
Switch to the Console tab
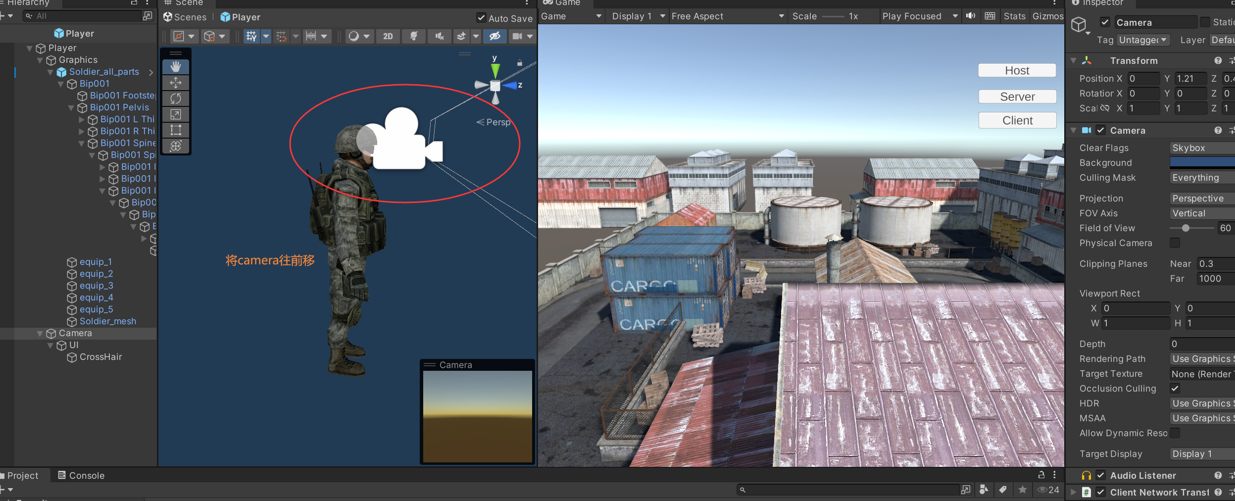pos(81,476)
